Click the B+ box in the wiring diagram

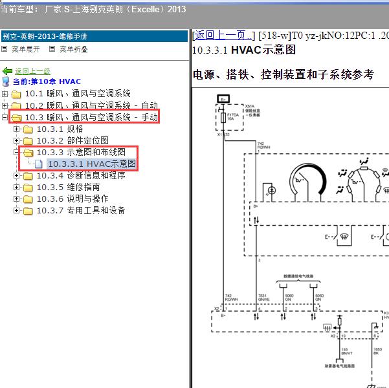[223, 99]
